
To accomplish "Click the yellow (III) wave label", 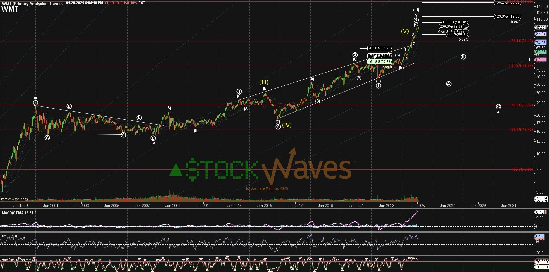I will [264, 82].
